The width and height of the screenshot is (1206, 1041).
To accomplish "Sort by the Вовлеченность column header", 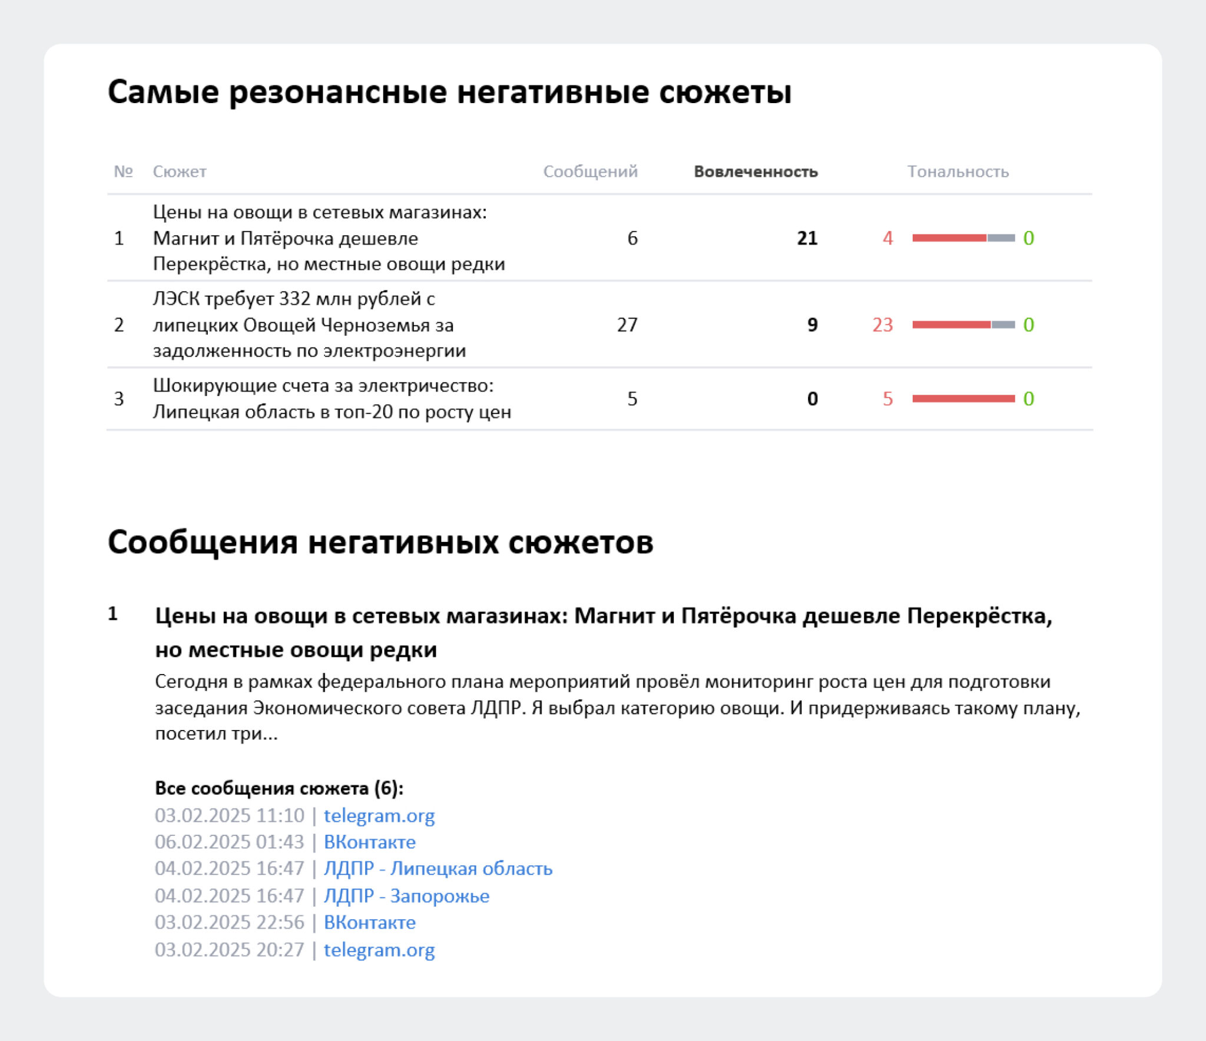I will tap(756, 171).
